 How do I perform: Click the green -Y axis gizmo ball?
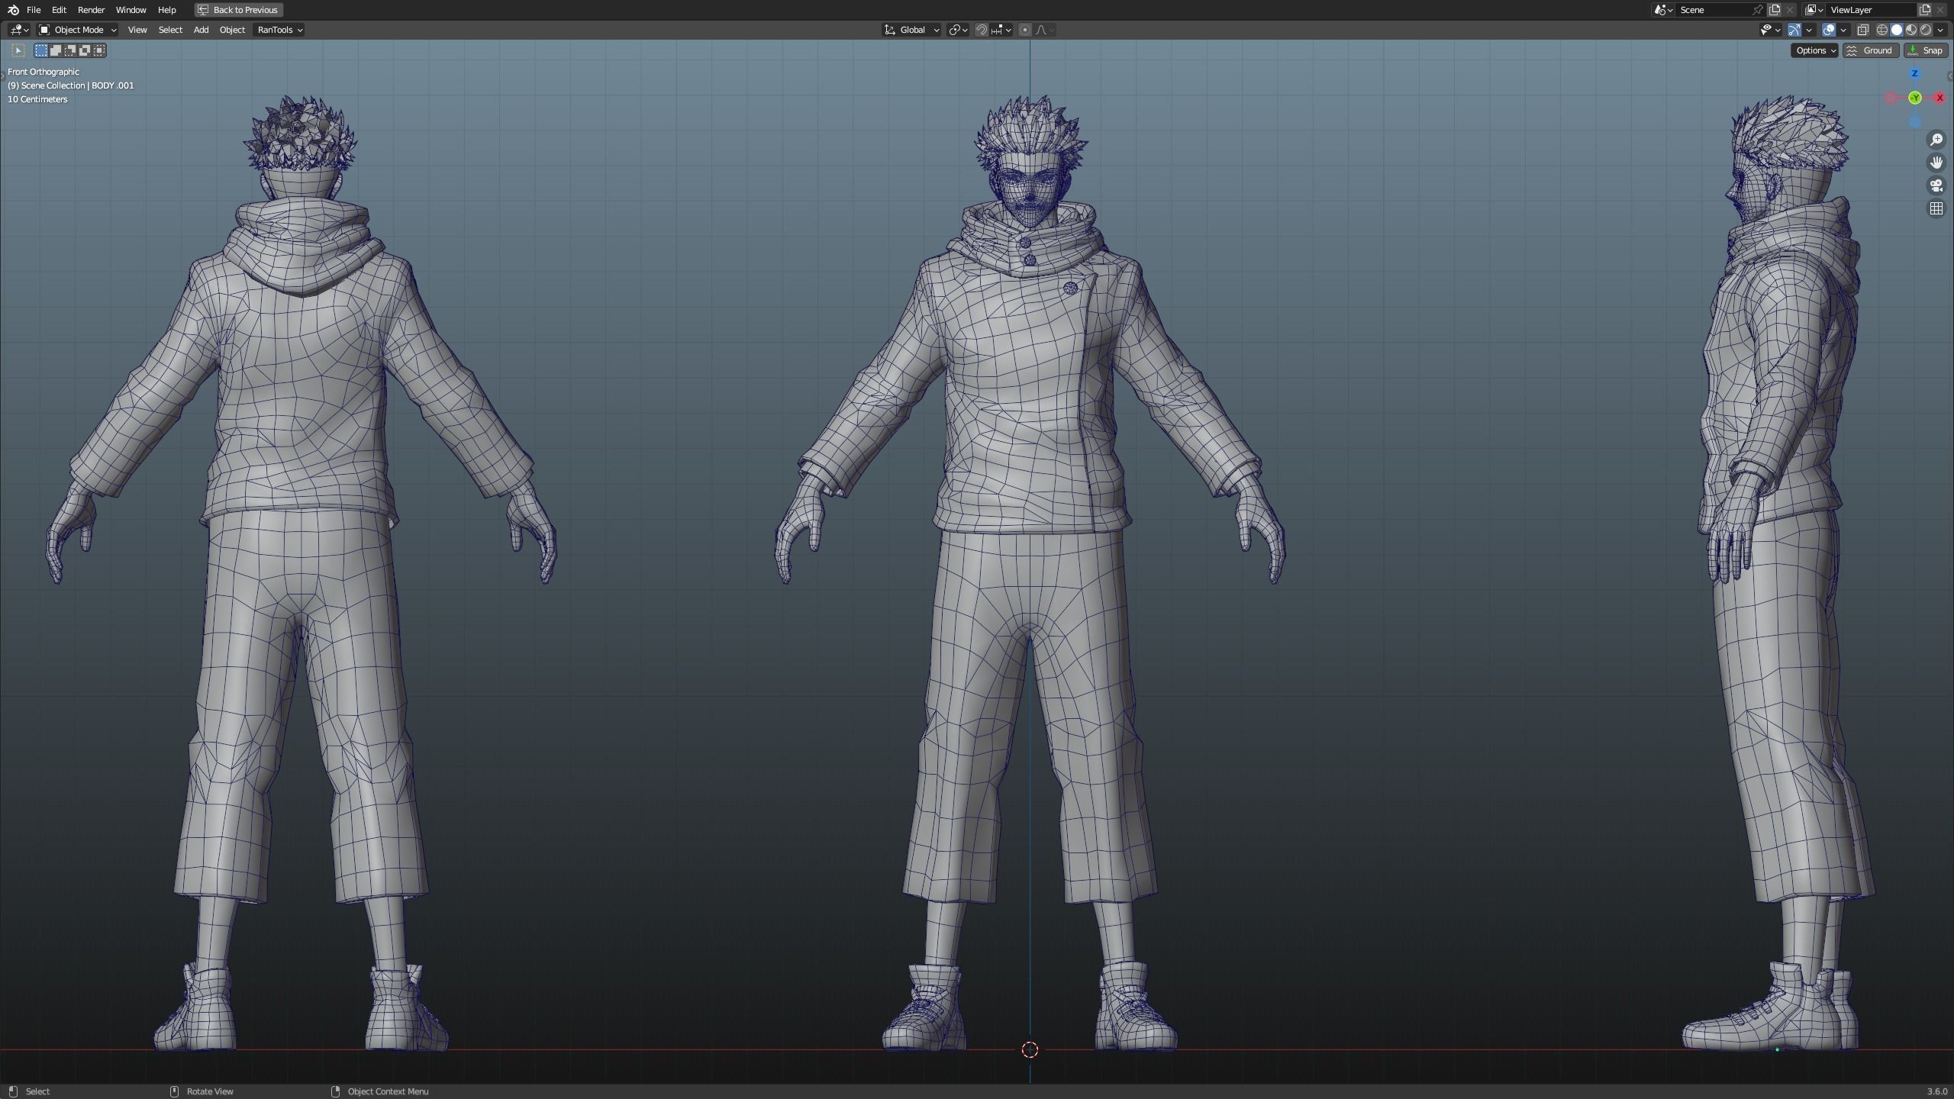(x=1914, y=98)
